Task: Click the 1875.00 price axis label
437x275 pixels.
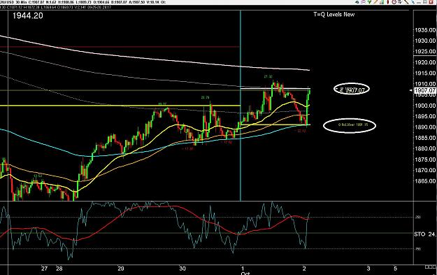Action: click(x=425, y=160)
